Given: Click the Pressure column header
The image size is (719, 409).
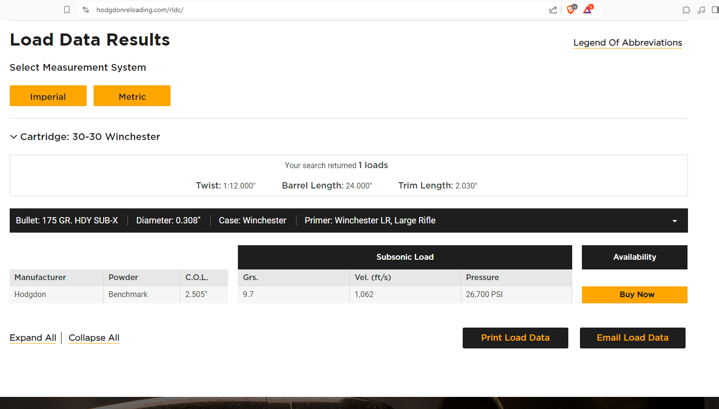Looking at the screenshot, I should (x=516, y=278).
